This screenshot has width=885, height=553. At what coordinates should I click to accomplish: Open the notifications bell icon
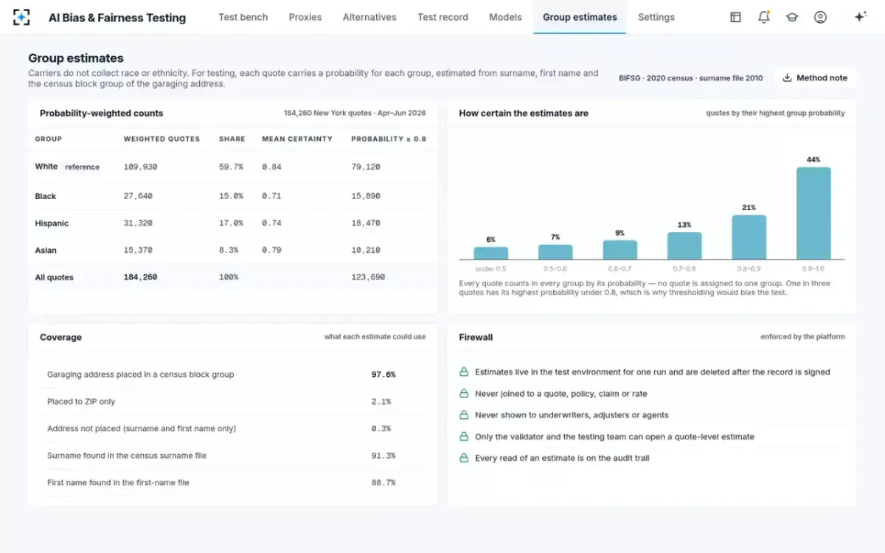pos(764,17)
